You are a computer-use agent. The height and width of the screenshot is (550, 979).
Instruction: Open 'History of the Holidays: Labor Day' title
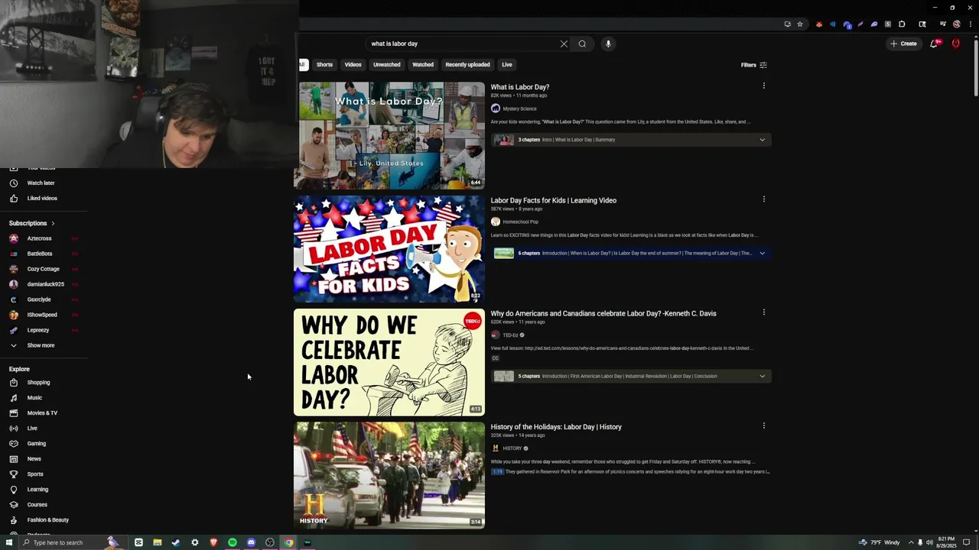click(556, 427)
